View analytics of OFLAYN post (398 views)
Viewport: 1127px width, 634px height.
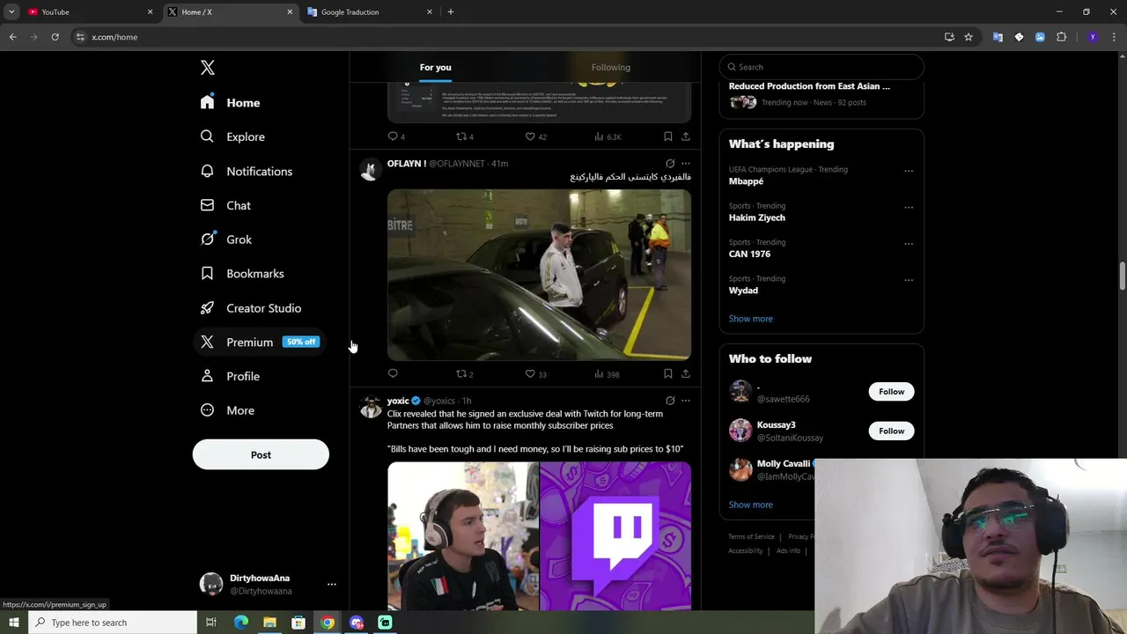click(x=607, y=373)
